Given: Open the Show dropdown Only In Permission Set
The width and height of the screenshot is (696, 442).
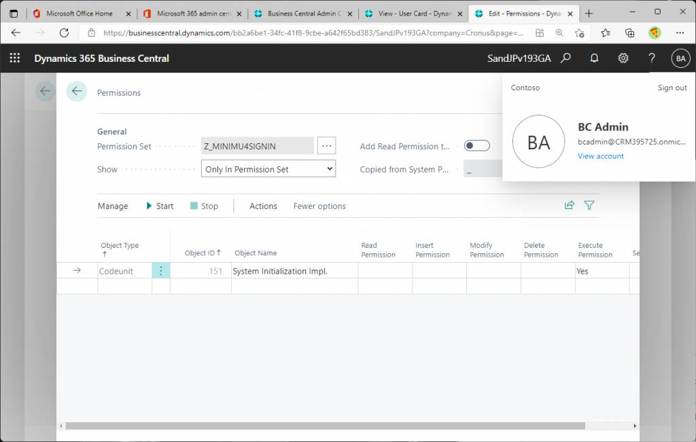Looking at the screenshot, I should pyautogui.click(x=268, y=169).
